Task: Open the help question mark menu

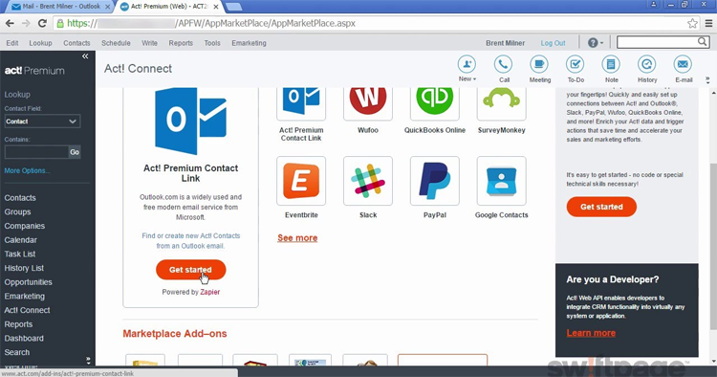Action: tap(596, 42)
